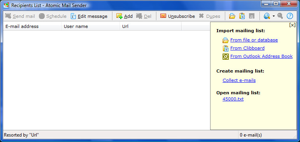
Task: Click the open folder icon in toolbar
Action: coord(232,16)
